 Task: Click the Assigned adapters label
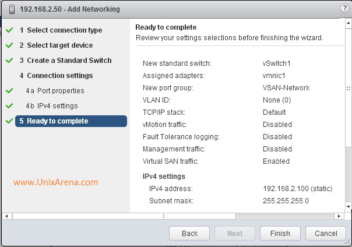tap(174, 76)
